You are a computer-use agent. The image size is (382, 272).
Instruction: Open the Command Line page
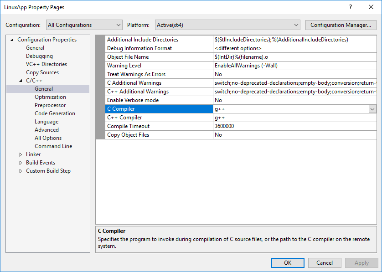tap(53, 146)
